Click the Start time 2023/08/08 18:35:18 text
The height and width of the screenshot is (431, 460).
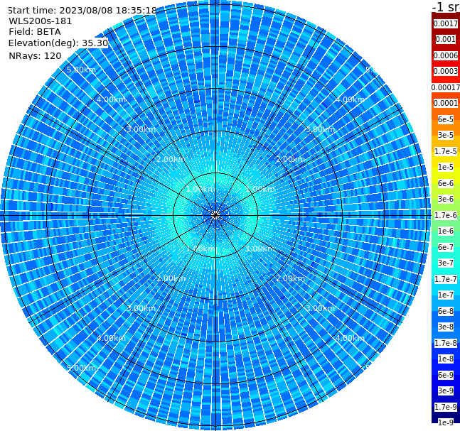(x=82, y=11)
